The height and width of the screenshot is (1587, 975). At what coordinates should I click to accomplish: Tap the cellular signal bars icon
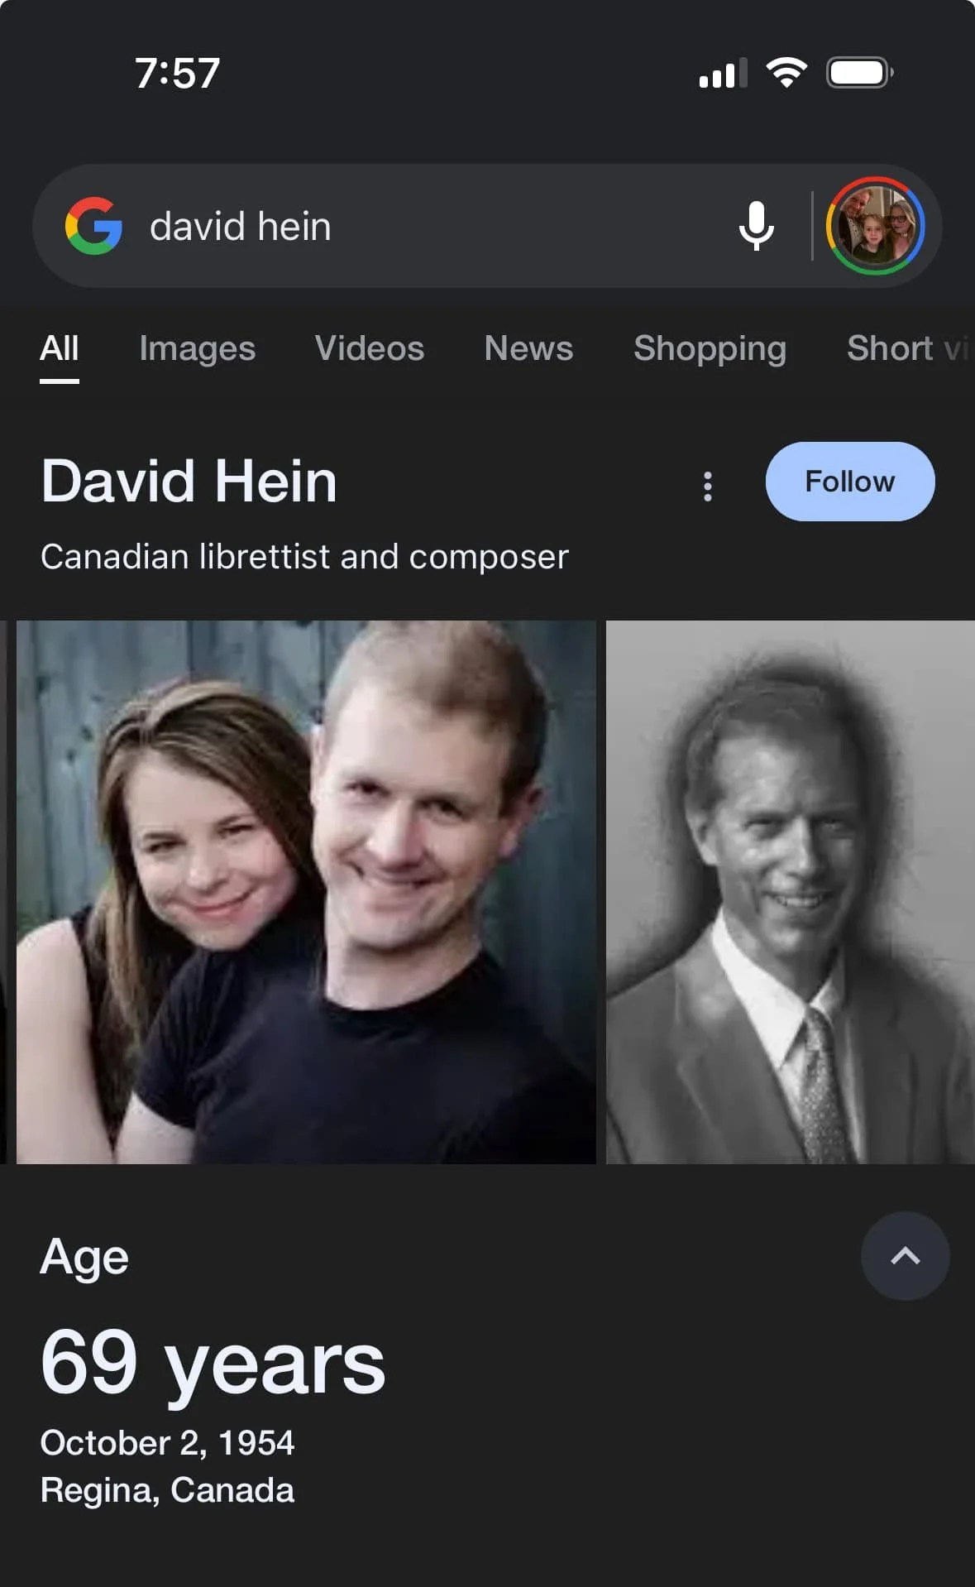coord(723,73)
